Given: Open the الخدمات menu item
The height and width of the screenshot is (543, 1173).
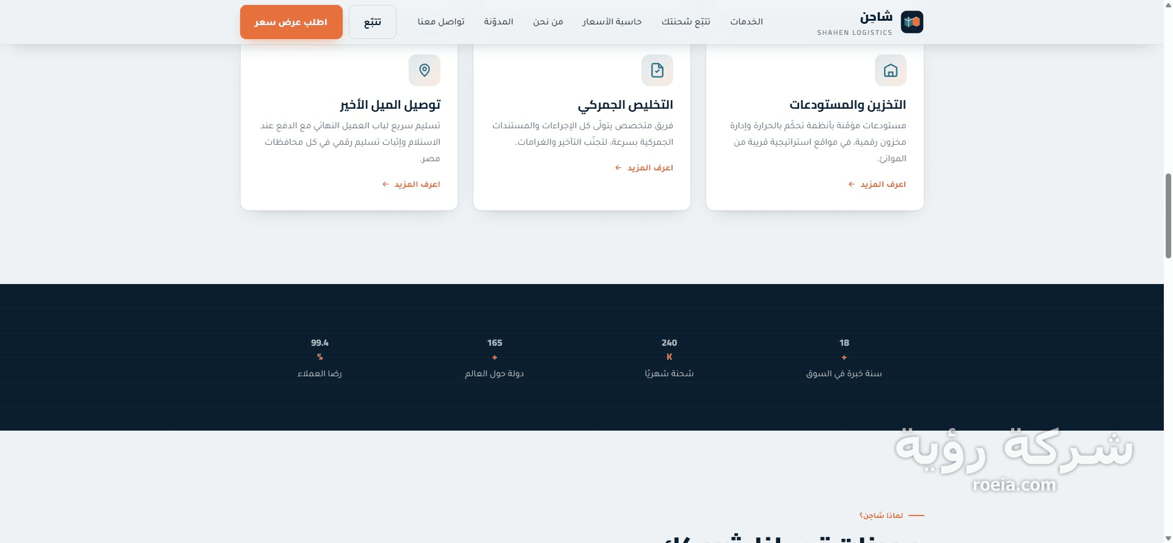Looking at the screenshot, I should 747,21.
